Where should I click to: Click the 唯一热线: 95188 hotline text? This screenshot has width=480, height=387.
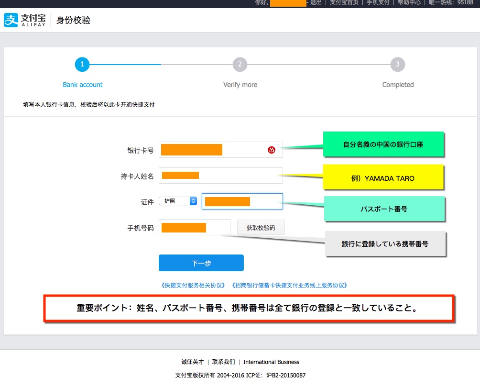(451, 3)
